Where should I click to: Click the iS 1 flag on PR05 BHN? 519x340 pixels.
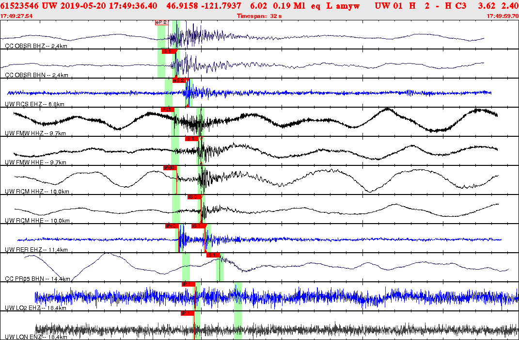[212, 255]
